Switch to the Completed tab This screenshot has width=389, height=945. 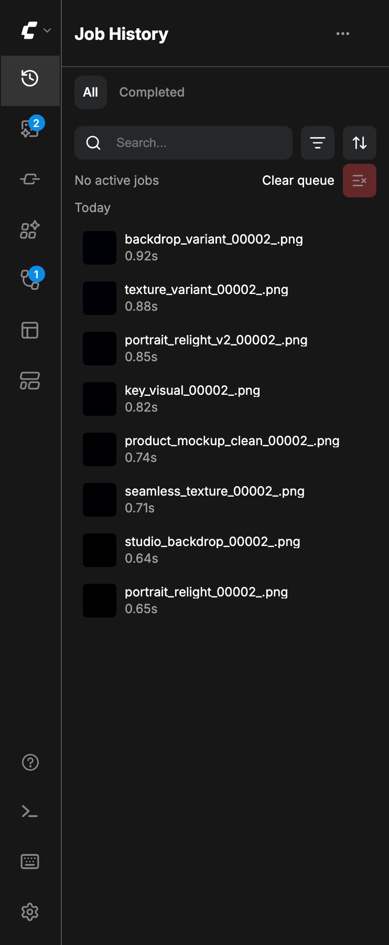click(152, 92)
